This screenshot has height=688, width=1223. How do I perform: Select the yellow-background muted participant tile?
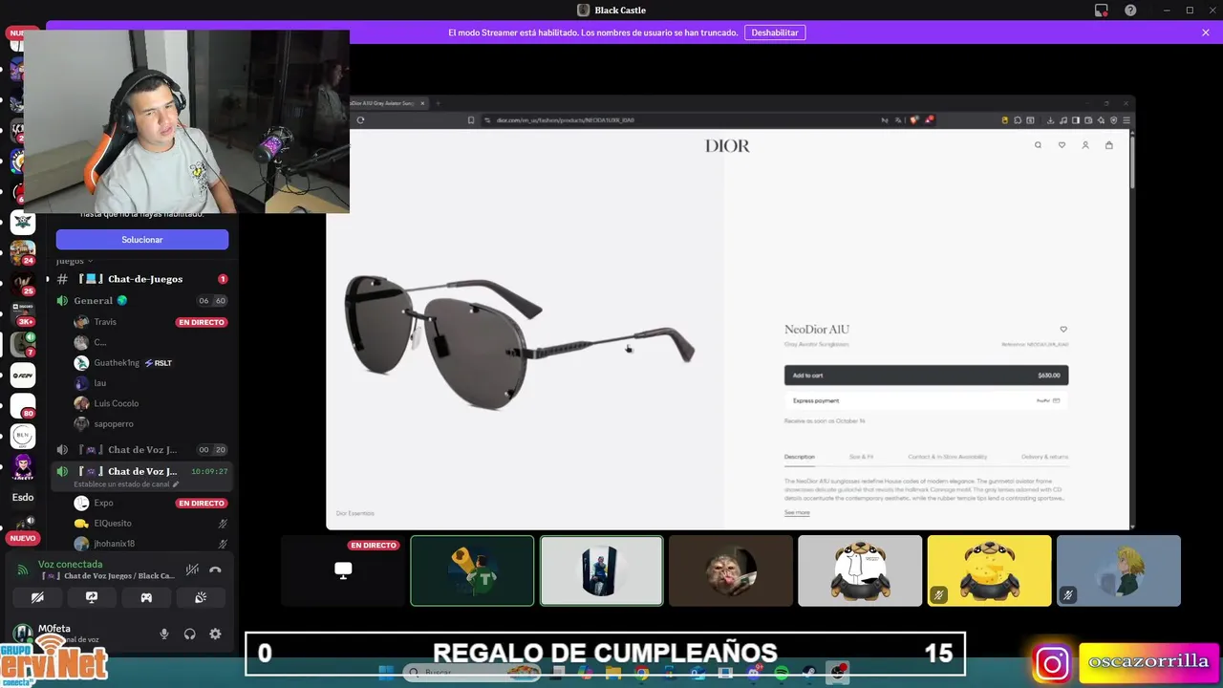[x=989, y=570]
